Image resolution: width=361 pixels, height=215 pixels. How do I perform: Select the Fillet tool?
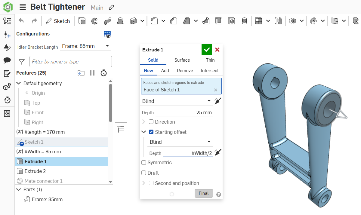point(154,21)
